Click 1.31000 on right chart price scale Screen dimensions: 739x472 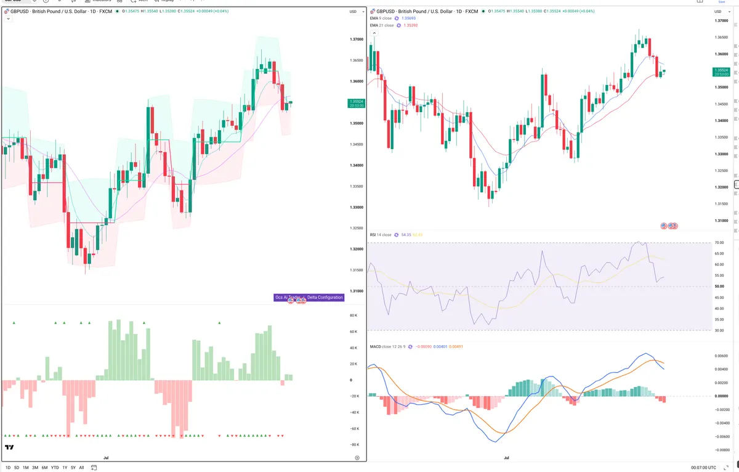pos(722,221)
